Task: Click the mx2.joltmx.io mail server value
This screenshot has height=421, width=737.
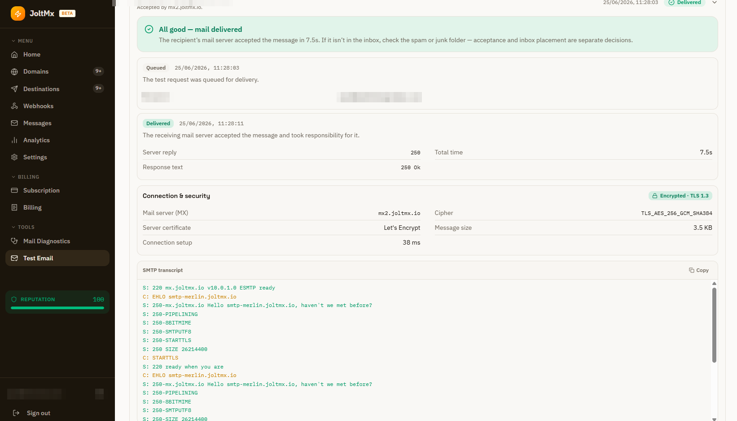Action: click(x=399, y=213)
